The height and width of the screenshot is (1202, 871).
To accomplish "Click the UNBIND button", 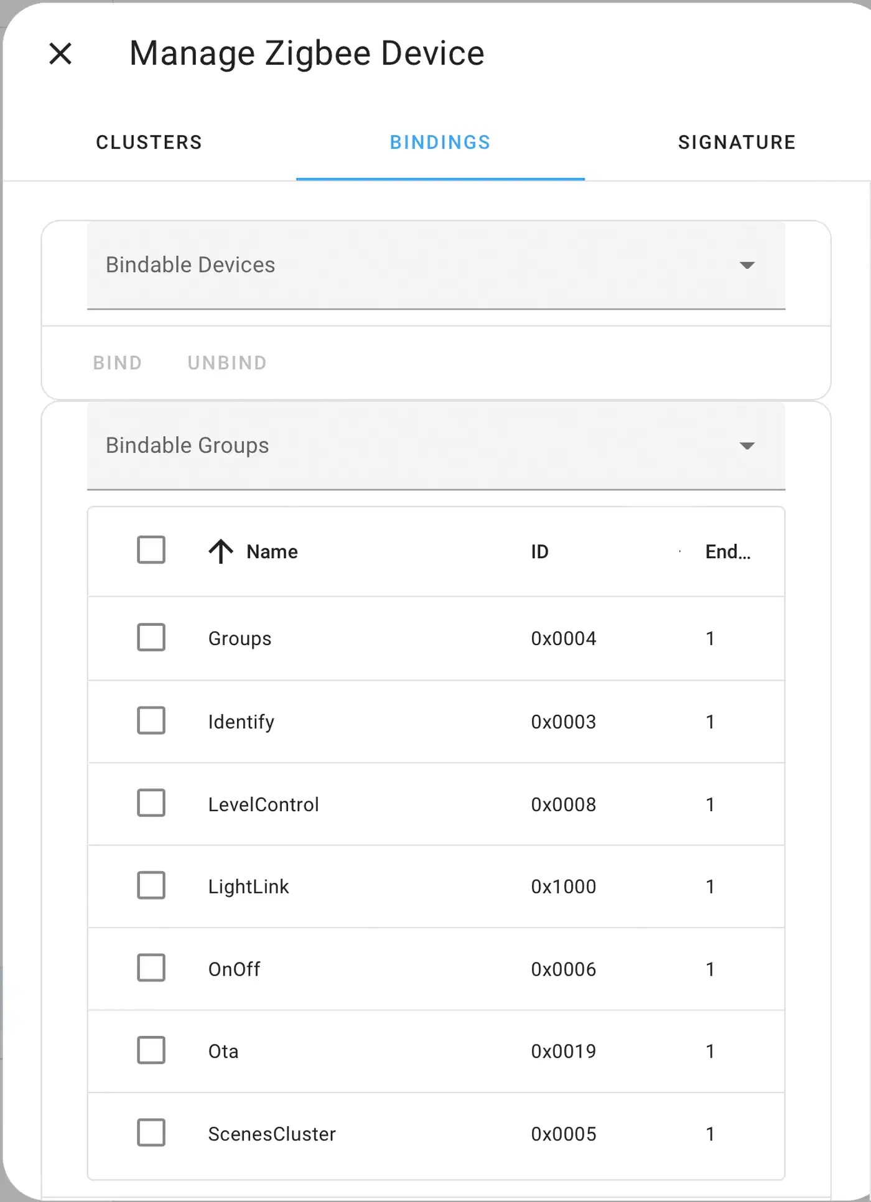I will click(x=227, y=363).
